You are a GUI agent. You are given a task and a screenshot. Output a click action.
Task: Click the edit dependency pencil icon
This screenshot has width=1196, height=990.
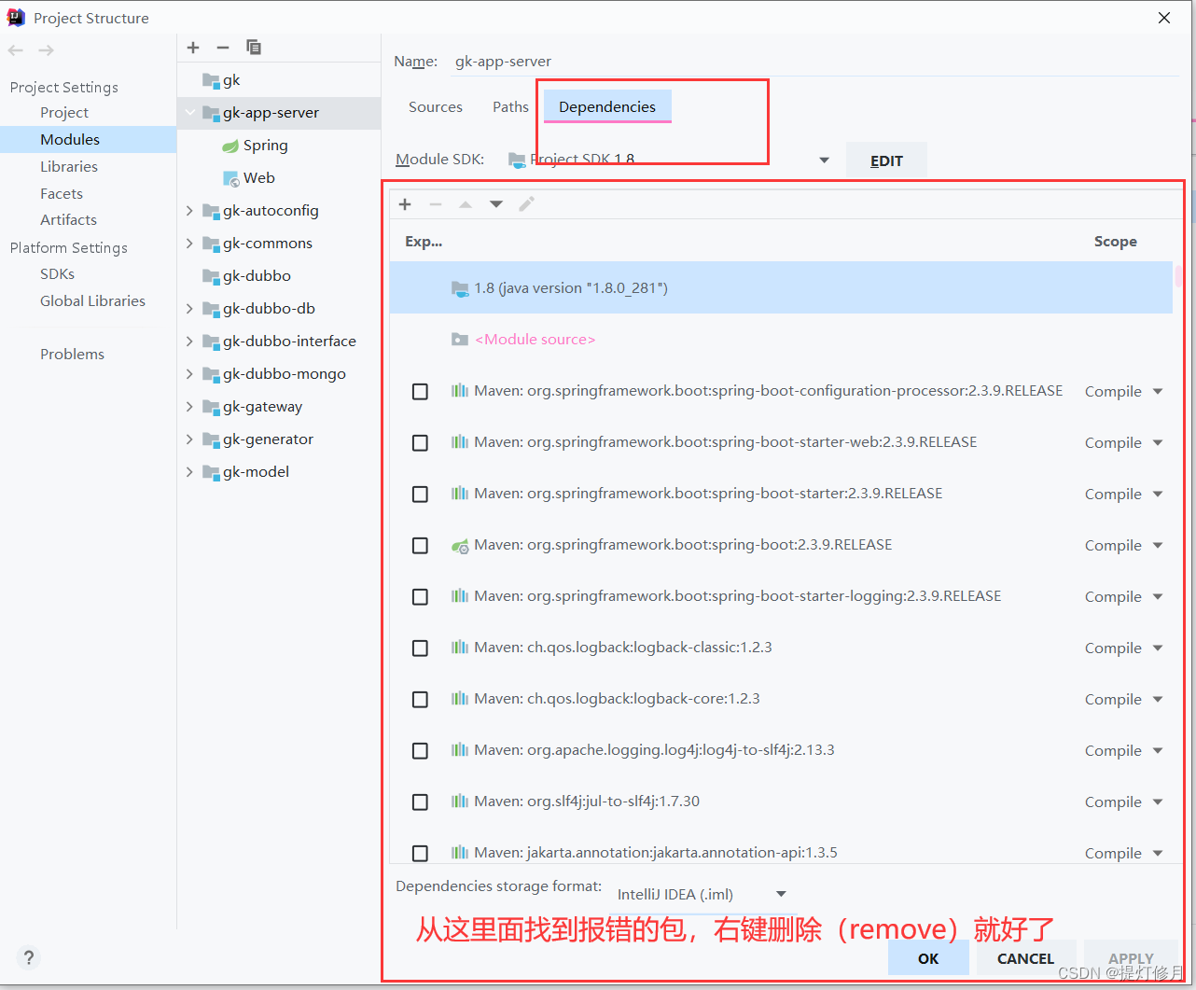pyautogui.click(x=526, y=203)
